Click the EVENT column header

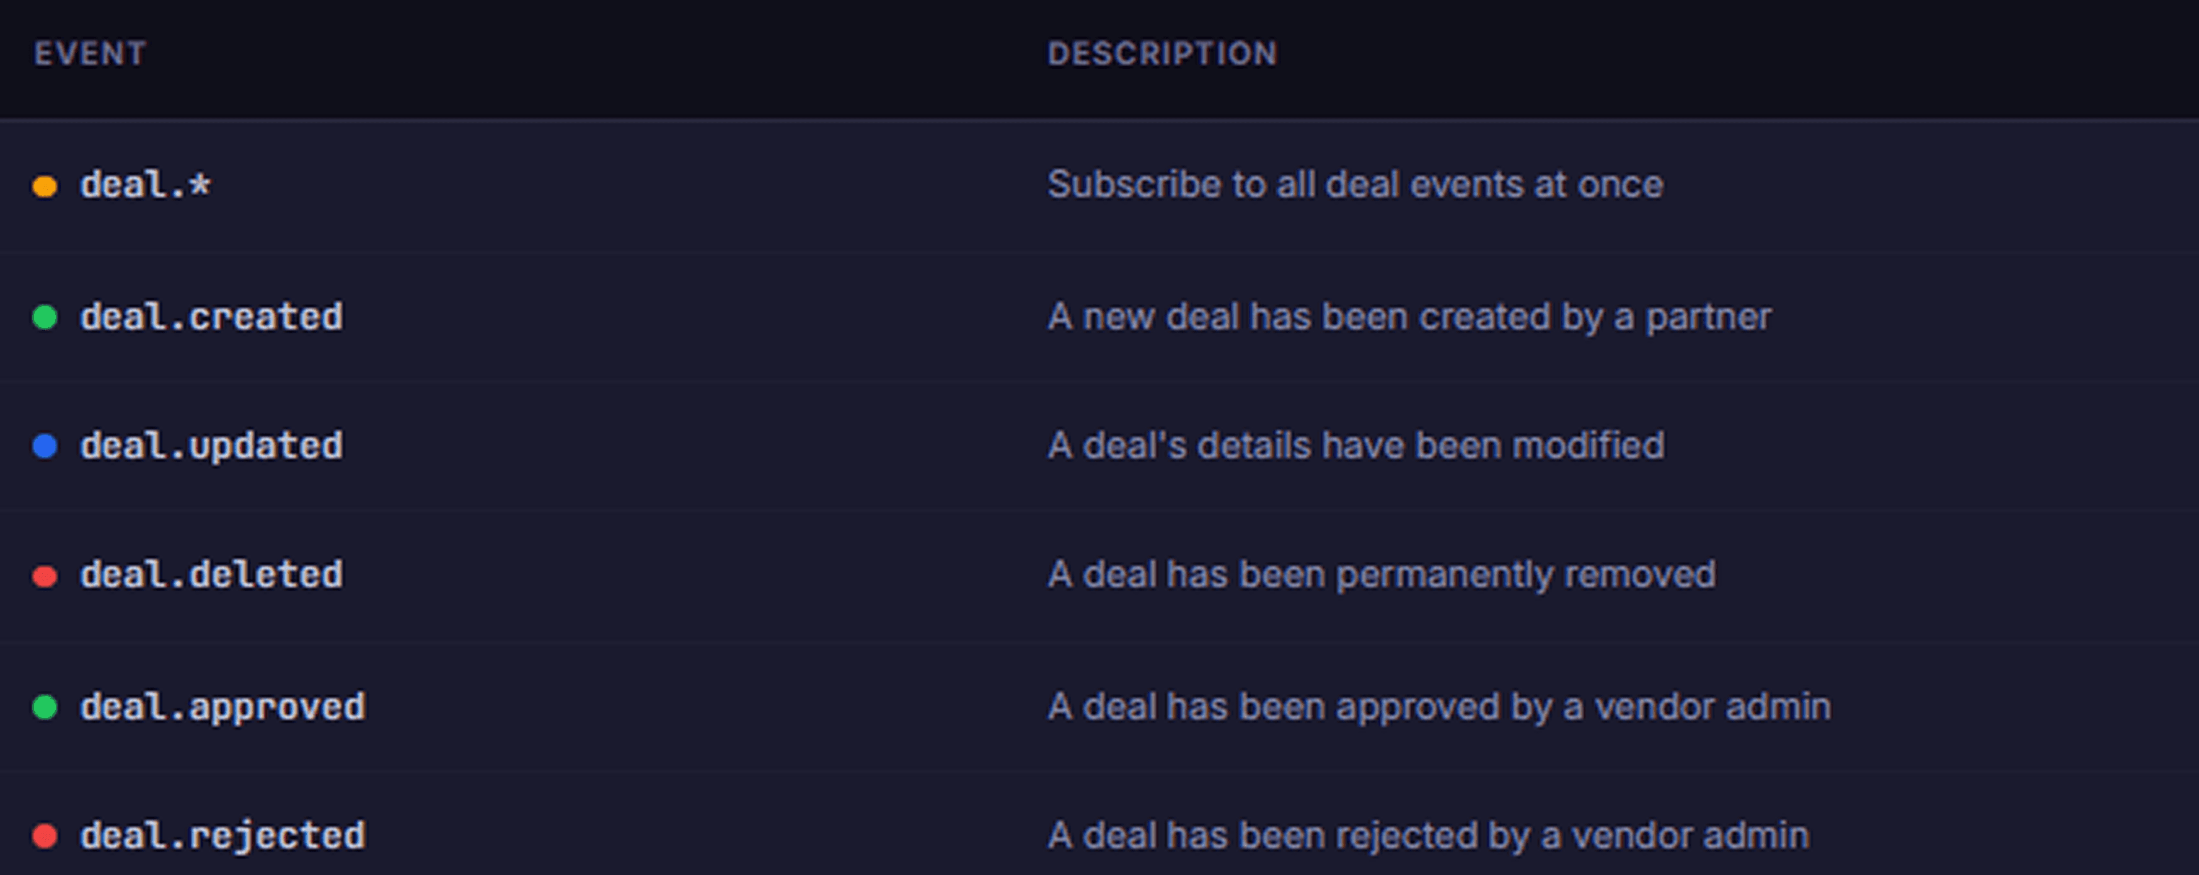(90, 54)
